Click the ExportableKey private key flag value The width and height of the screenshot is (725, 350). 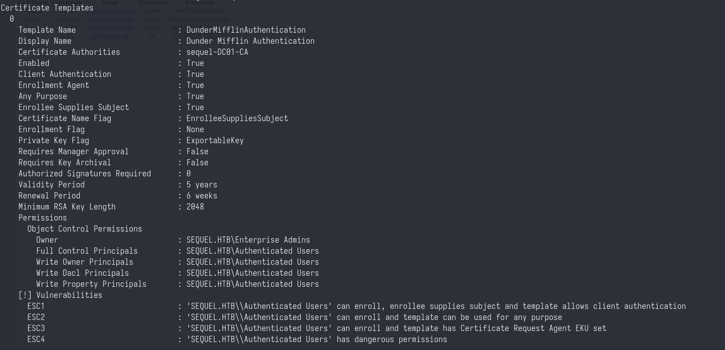[x=215, y=141]
